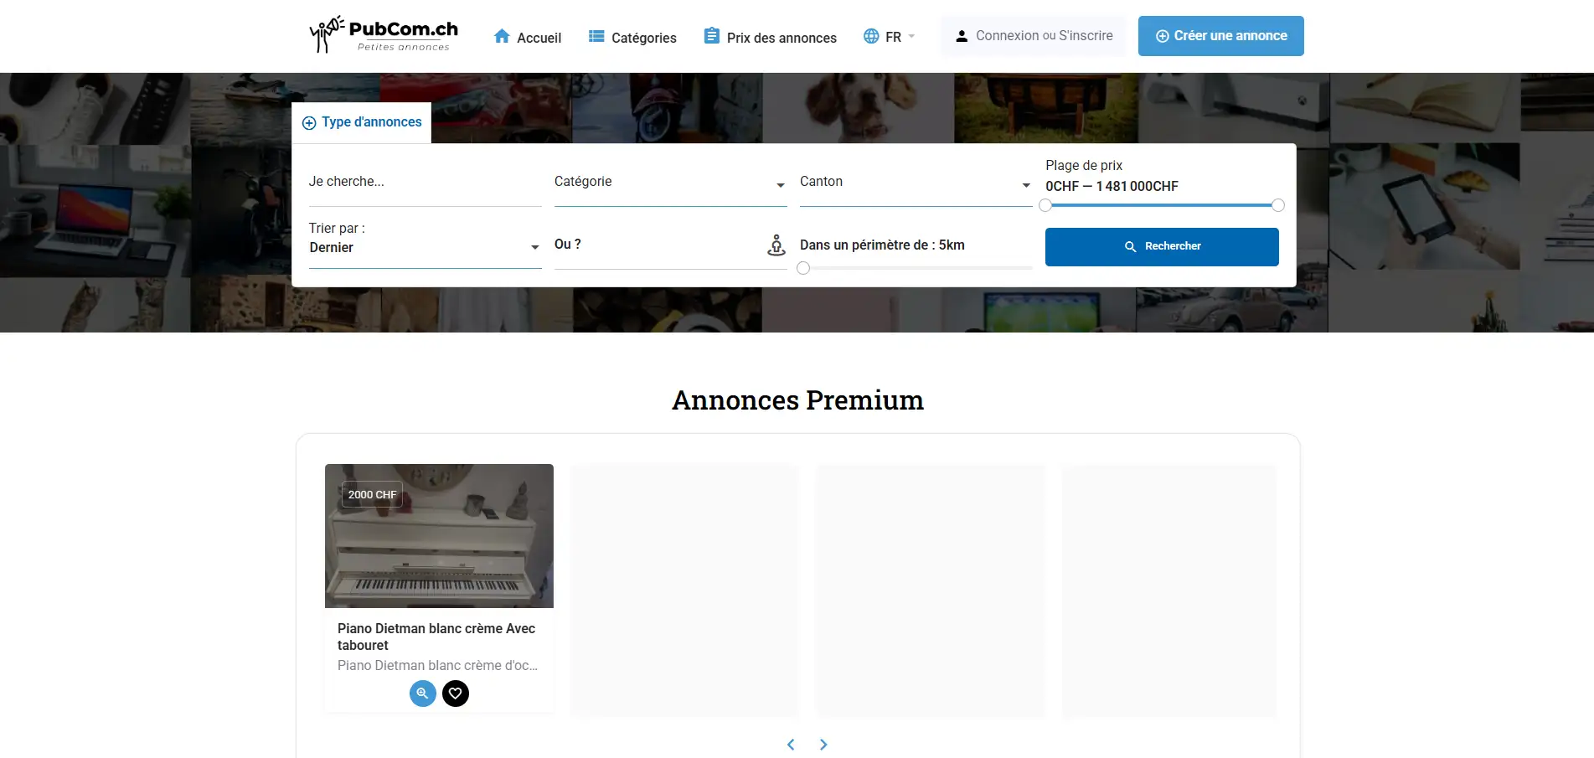Open the Trier par sort dropdown
The image size is (1594, 758).
[425, 247]
